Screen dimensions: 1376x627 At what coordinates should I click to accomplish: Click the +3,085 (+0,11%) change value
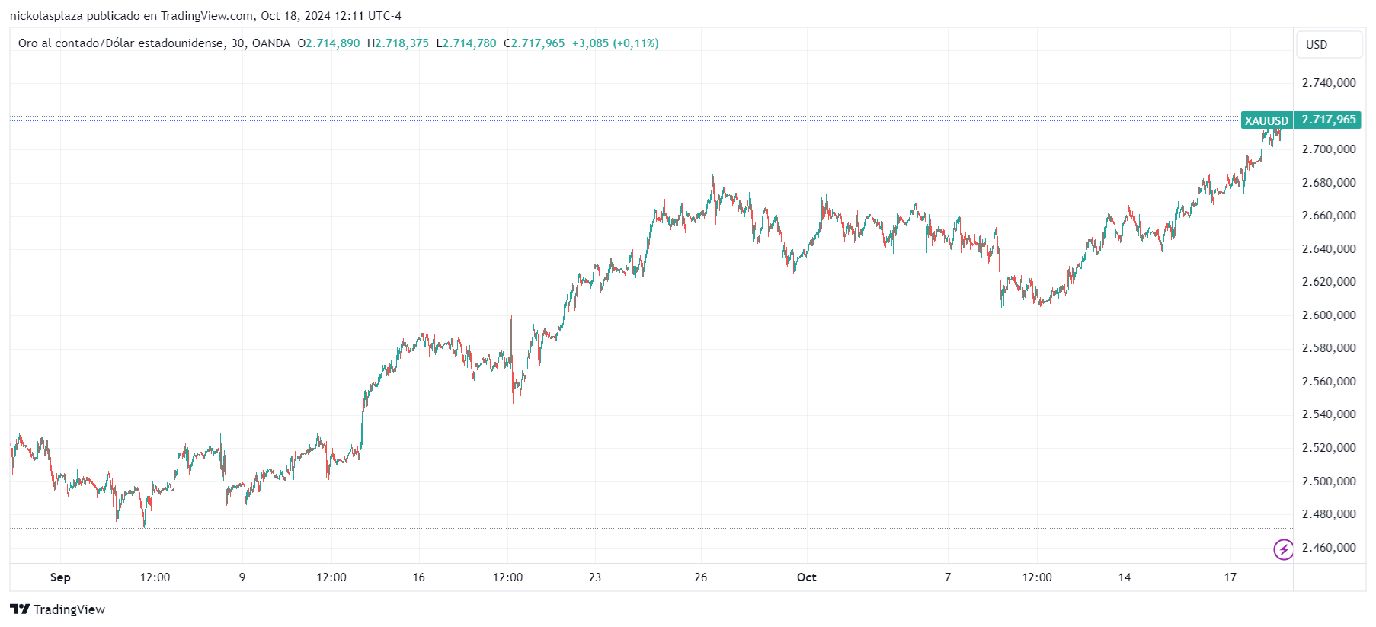pos(616,43)
